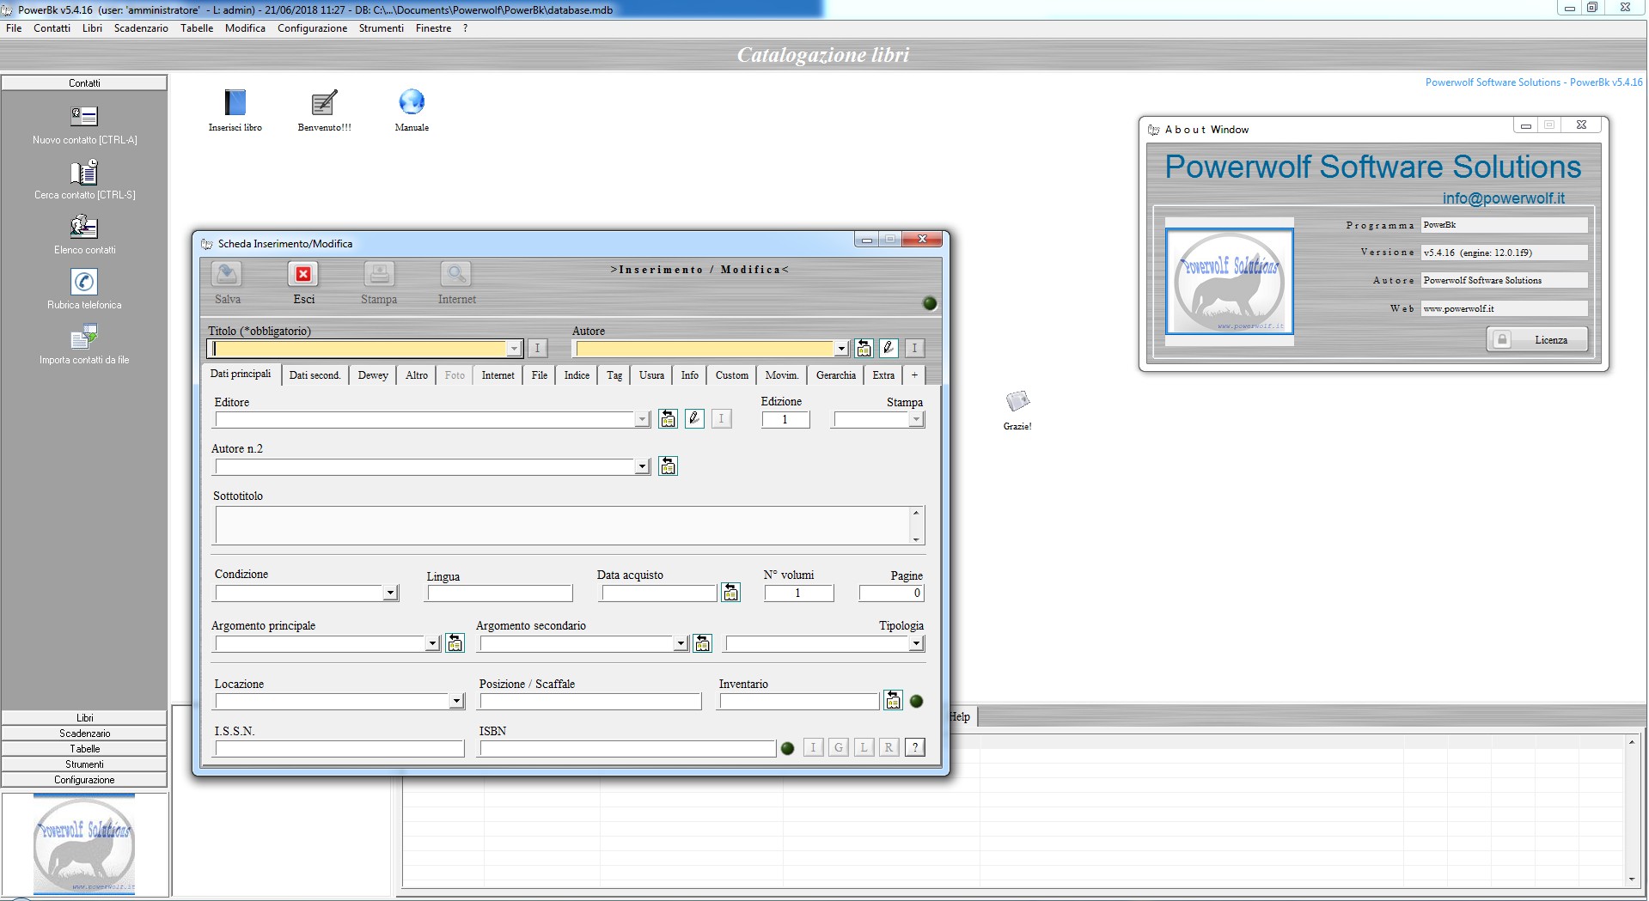The image size is (1649, 901).
Task: Expand the Argomento principale dropdown
Action: click(432, 643)
